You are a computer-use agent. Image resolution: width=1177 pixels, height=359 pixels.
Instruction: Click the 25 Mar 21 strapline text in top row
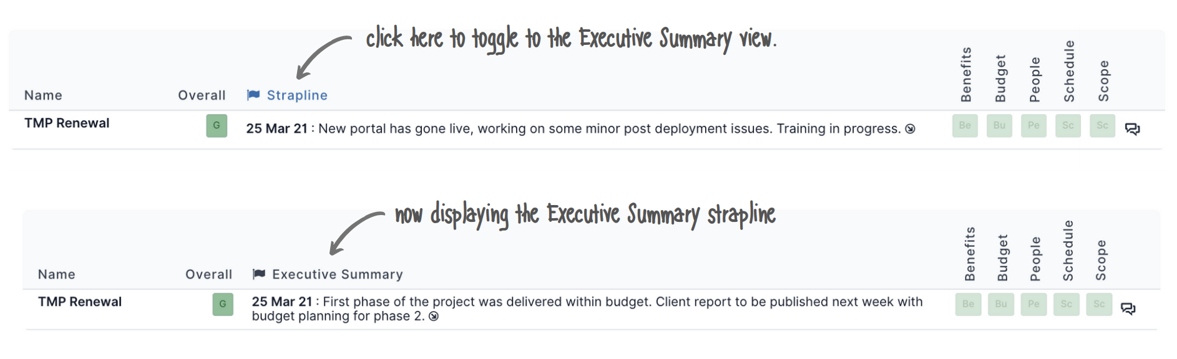[x=276, y=129]
